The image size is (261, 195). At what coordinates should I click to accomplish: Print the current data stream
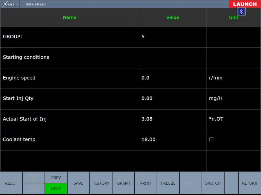pos(146,183)
